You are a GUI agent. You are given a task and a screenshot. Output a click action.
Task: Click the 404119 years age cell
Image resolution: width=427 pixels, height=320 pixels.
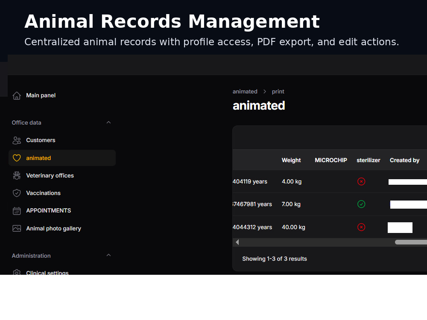[250, 181]
